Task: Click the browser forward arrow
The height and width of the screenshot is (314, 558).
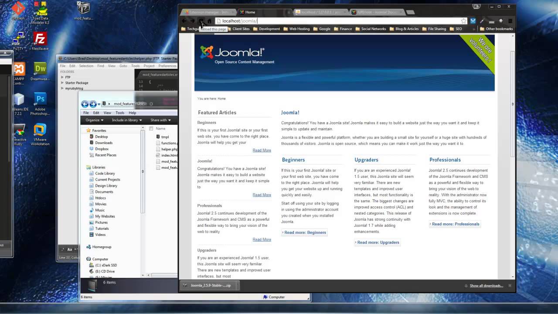Action: pos(192,21)
